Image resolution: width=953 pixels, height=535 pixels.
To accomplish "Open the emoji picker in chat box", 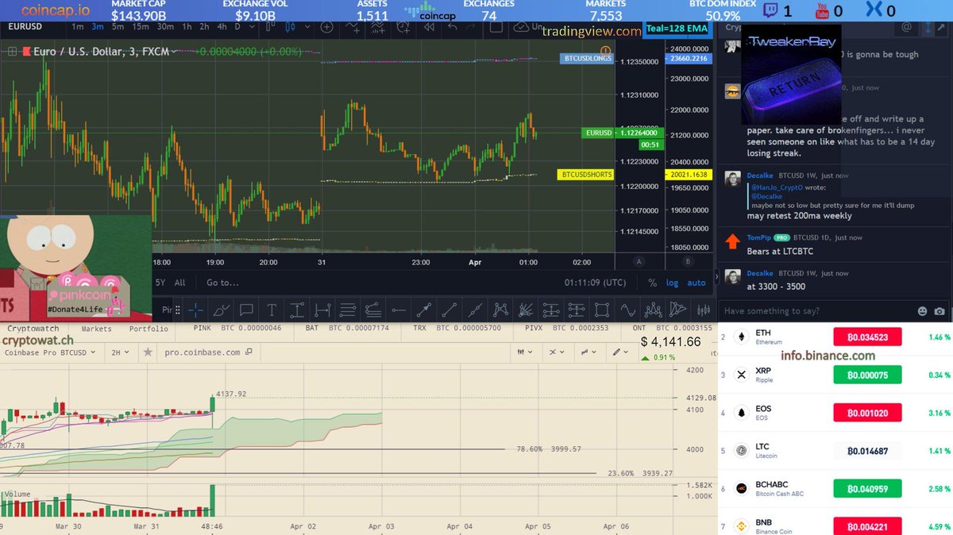I will (x=922, y=311).
